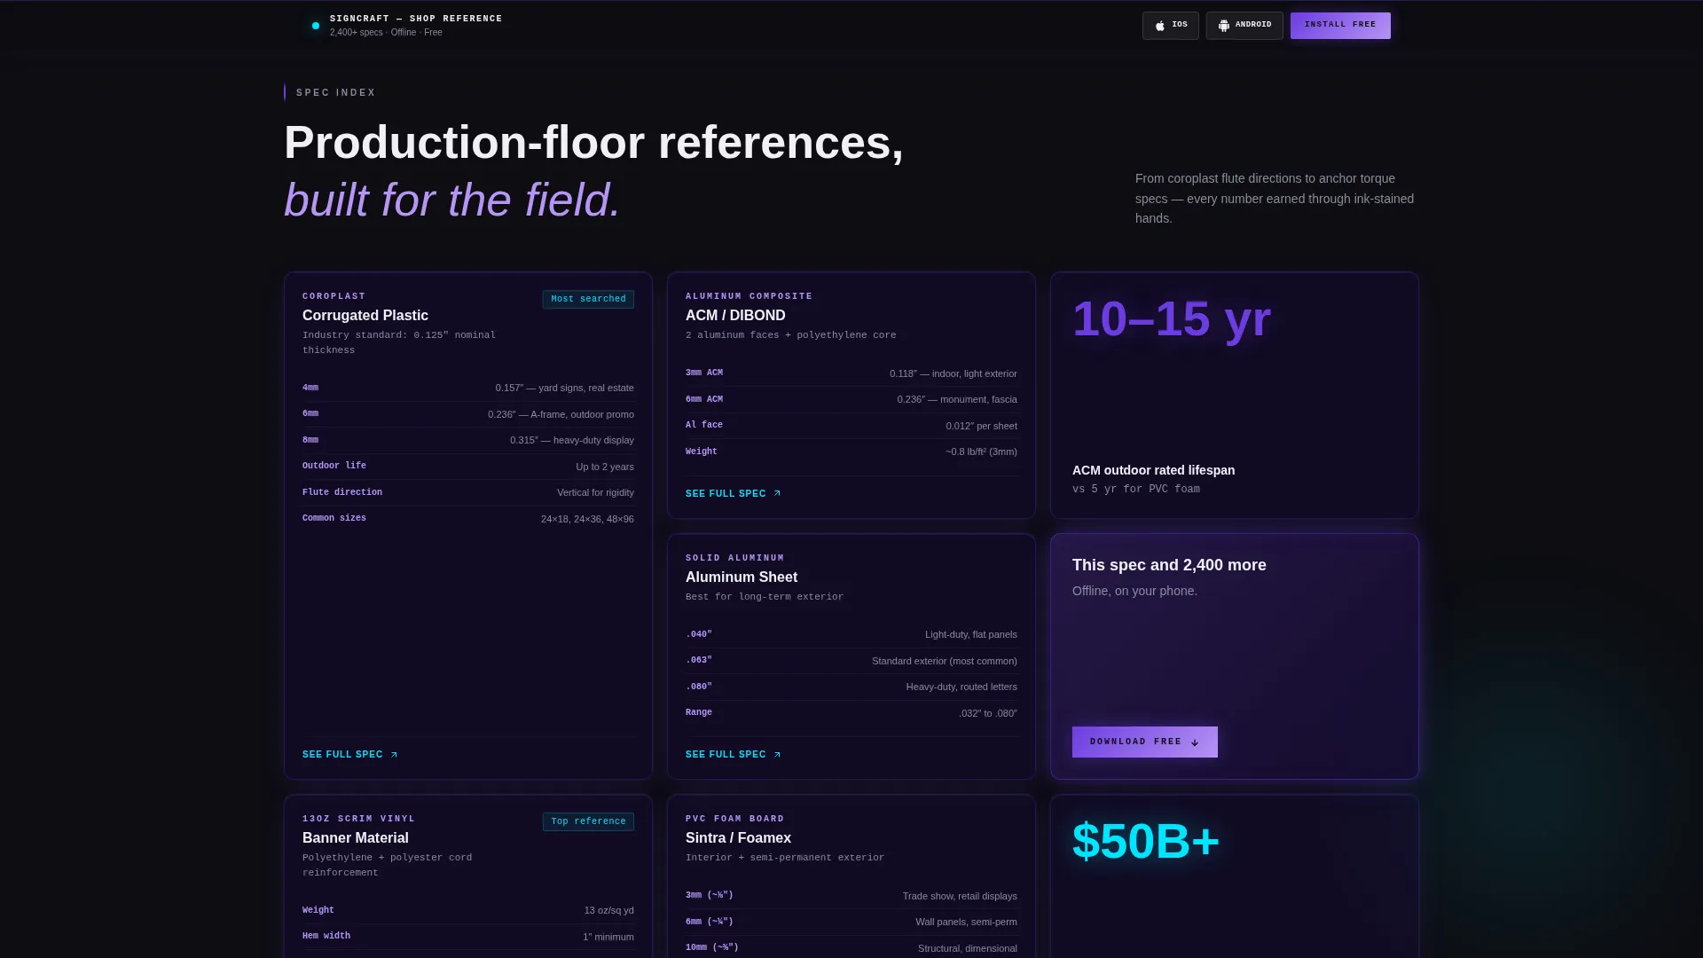Click the $50B+ statistic
This screenshot has height=958, width=1703.
tap(1146, 842)
